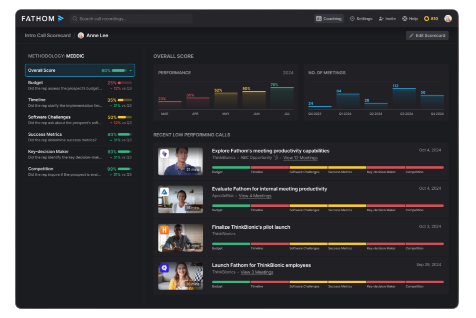The width and height of the screenshot is (476, 318).
Task: Open 'Evaluate Fathom for internal meeting productivity' call
Action: coord(269,189)
